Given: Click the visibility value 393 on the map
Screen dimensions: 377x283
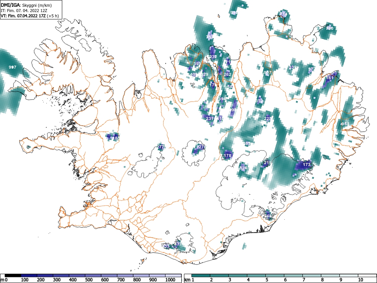Looking at the screenshot, I should click(197, 64).
